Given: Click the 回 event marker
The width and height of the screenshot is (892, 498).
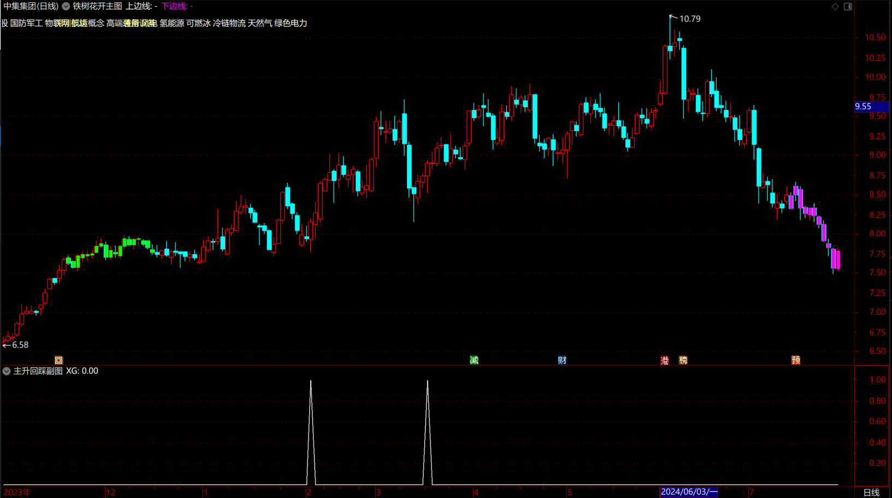Looking at the screenshot, I should [x=58, y=360].
